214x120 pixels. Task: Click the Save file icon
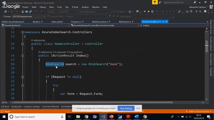click(27, 12)
